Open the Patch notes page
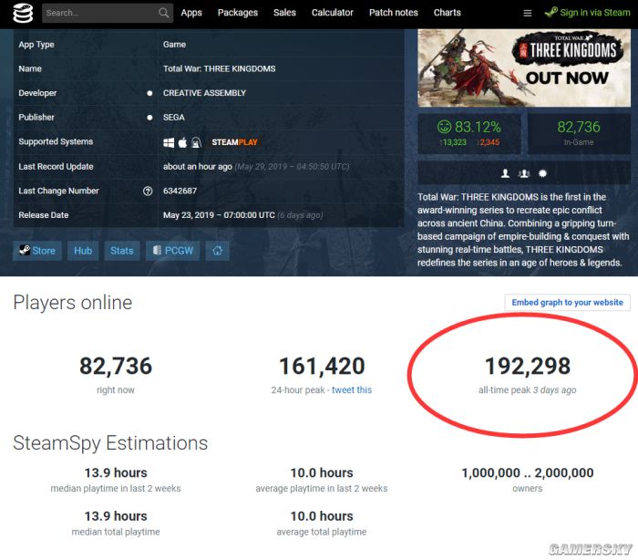Viewport: 638px width, 560px height. [394, 13]
